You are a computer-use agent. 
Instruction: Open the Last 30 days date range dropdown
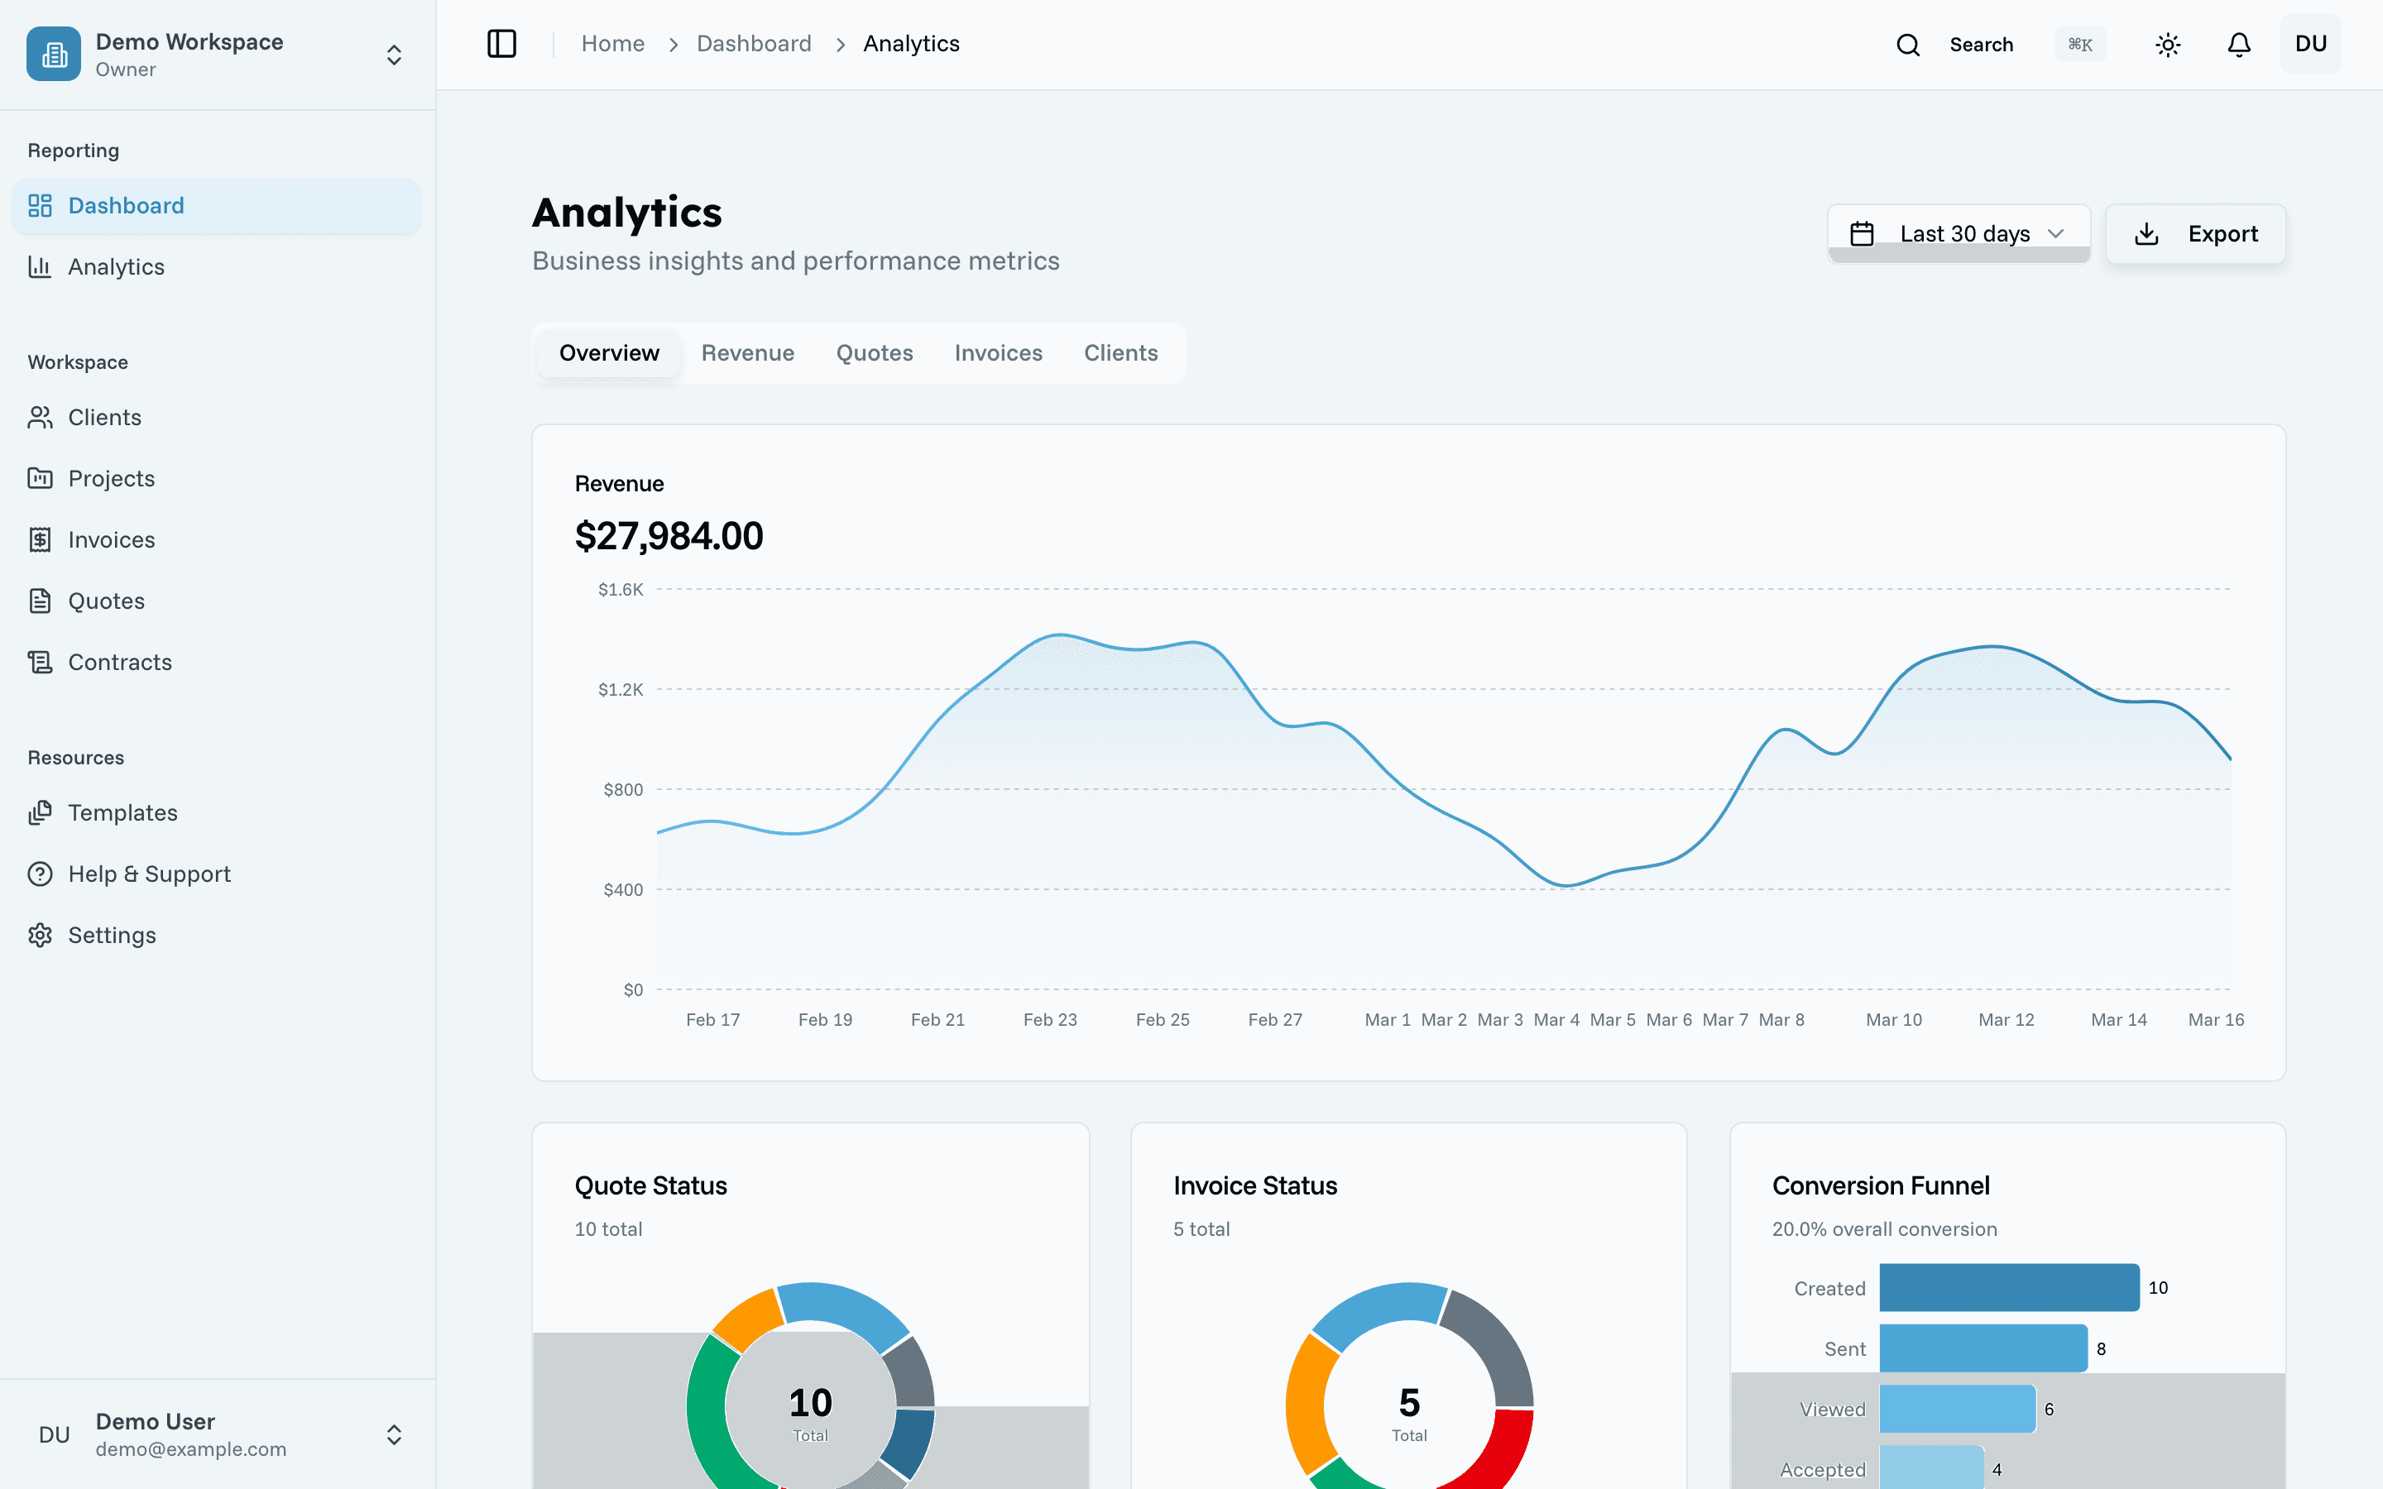(x=1958, y=233)
